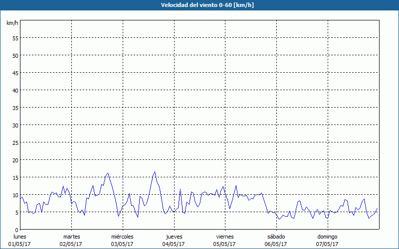399x249 pixels.
Task: Select the 50 tick label on the y-axis
Action: [15, 55]
